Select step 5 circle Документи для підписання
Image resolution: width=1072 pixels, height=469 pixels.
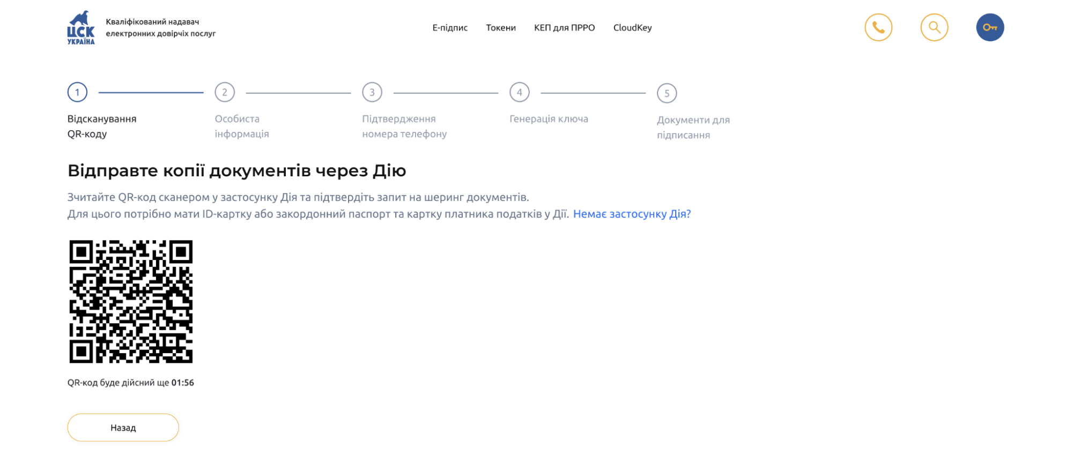667,93
